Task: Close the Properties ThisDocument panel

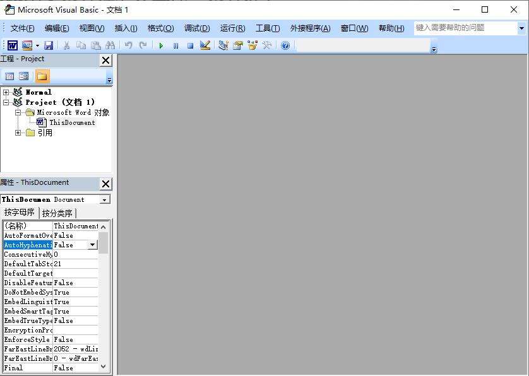Action: pos(105,184)
